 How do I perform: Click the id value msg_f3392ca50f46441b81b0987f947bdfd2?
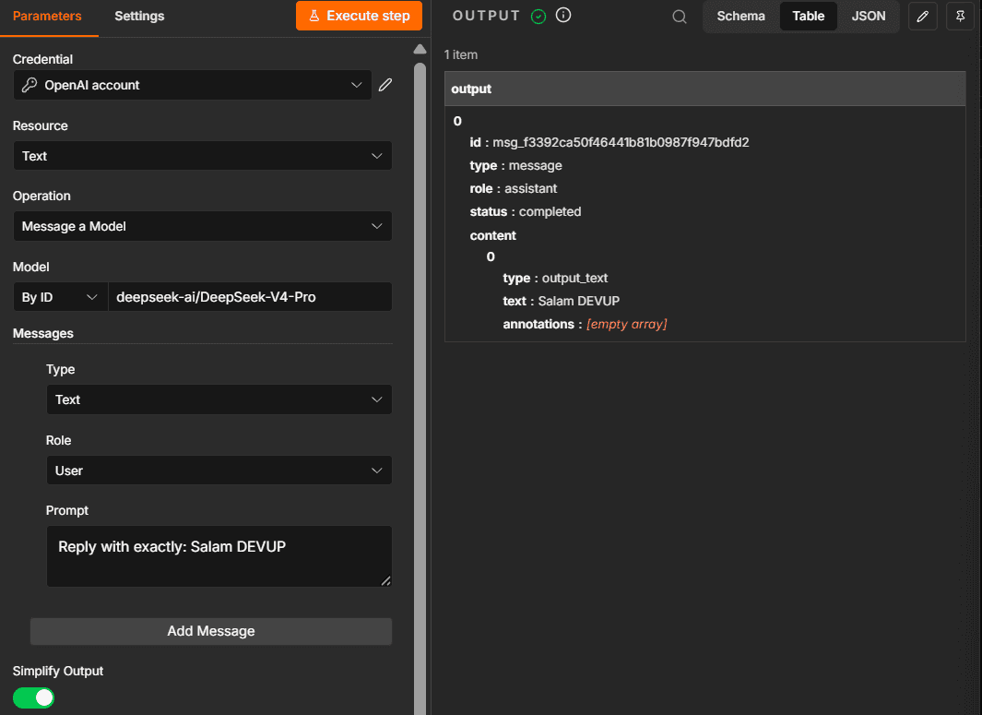click(x=621, y=142)
